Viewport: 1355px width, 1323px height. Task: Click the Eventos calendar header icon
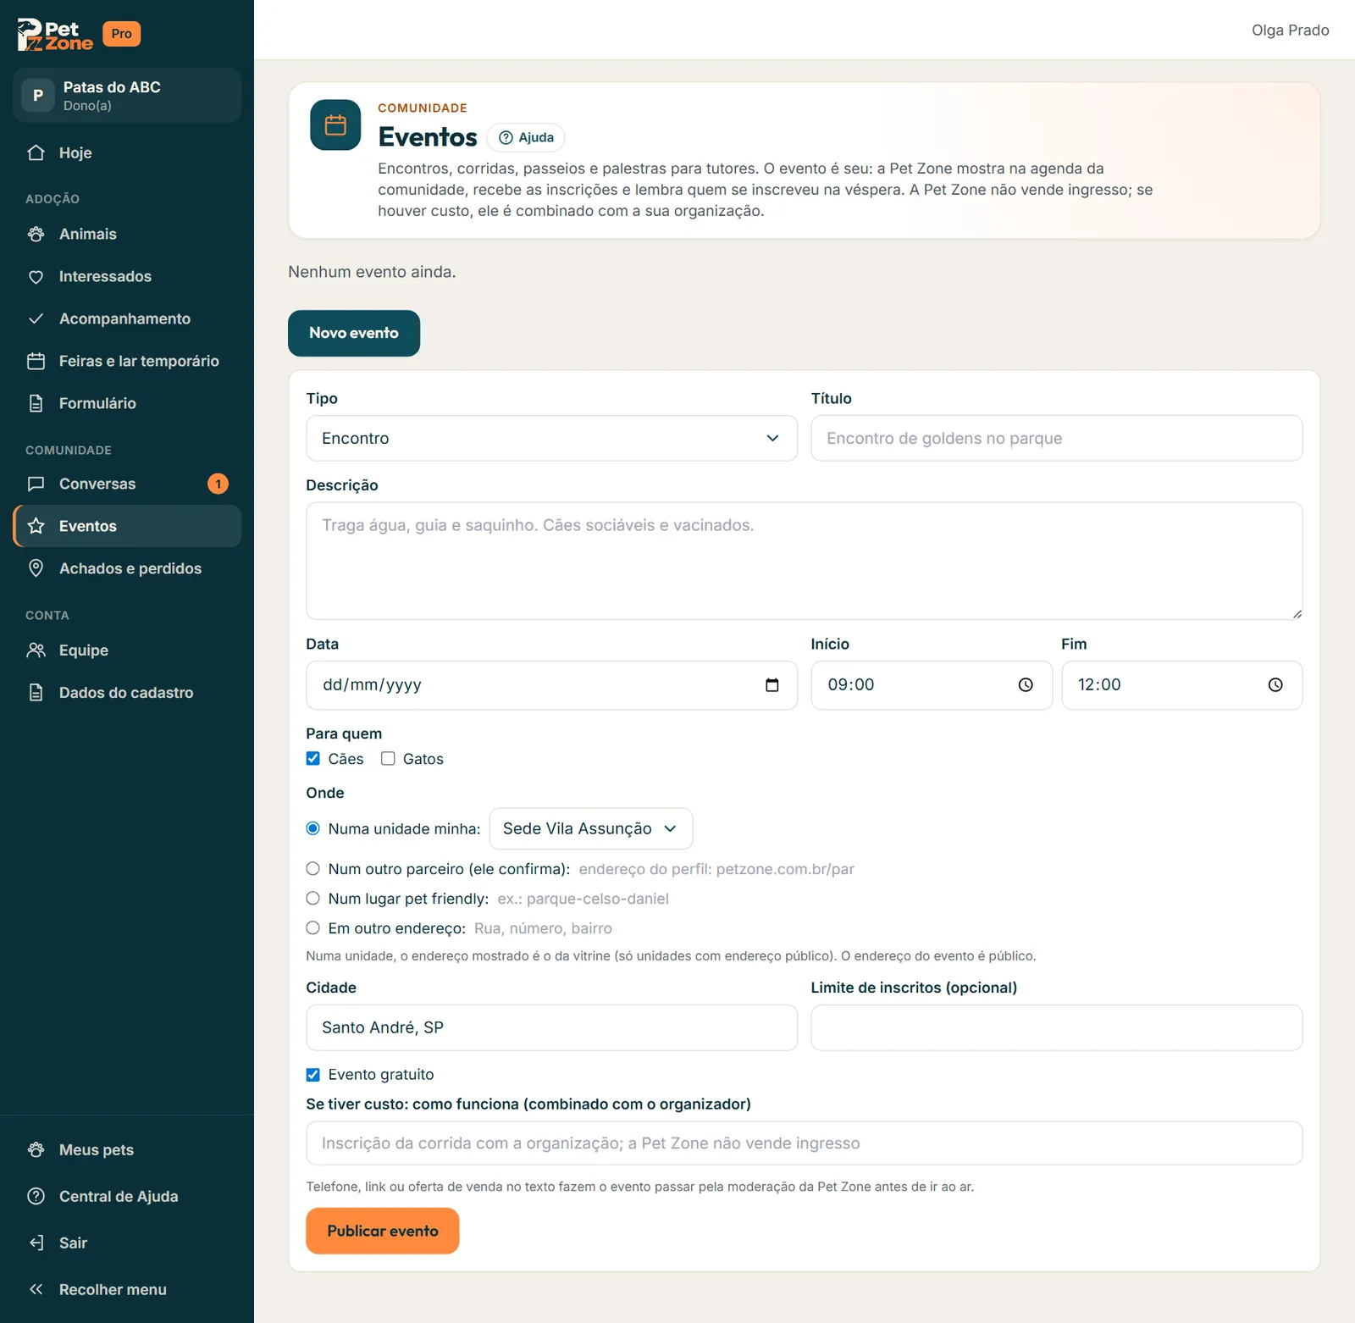tap(335, 125)
